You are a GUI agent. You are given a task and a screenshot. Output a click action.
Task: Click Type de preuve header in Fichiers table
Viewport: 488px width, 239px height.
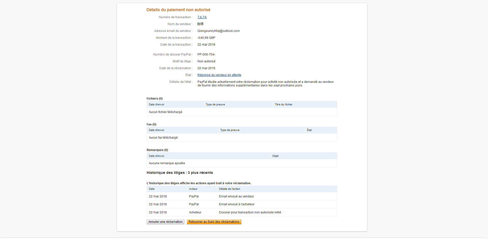[x=215, y=104]
